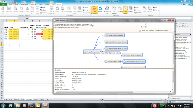
Task: Click About in Concourse Gateway group
Action: (43, 10)
